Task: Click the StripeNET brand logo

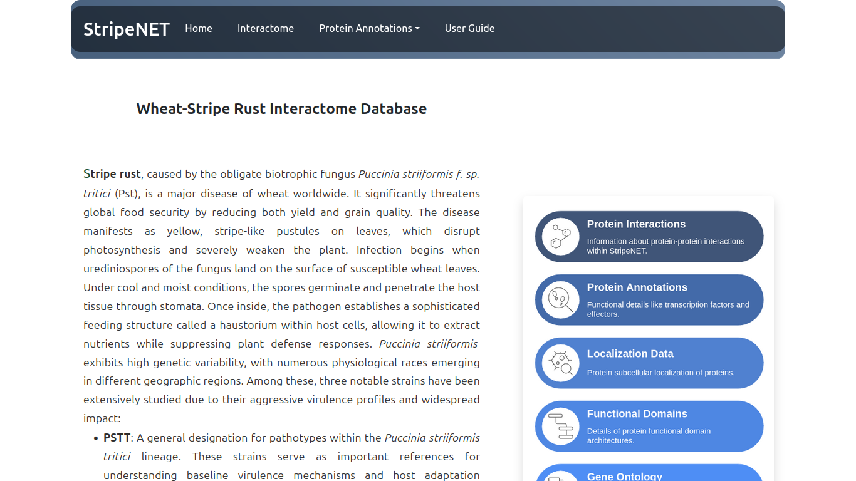Action: 127,29
